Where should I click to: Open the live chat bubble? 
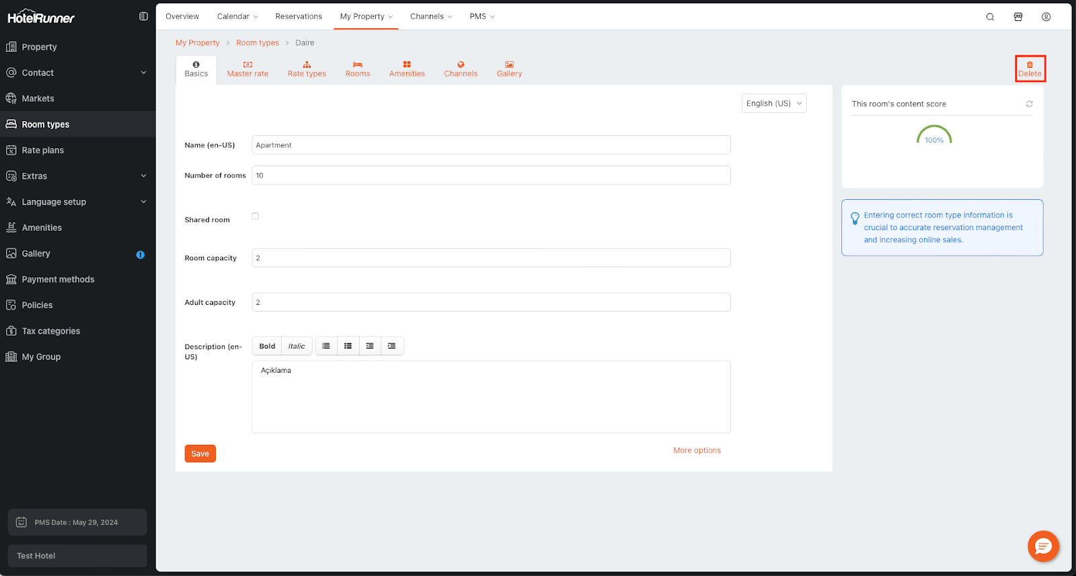[x=1043, y=546]
